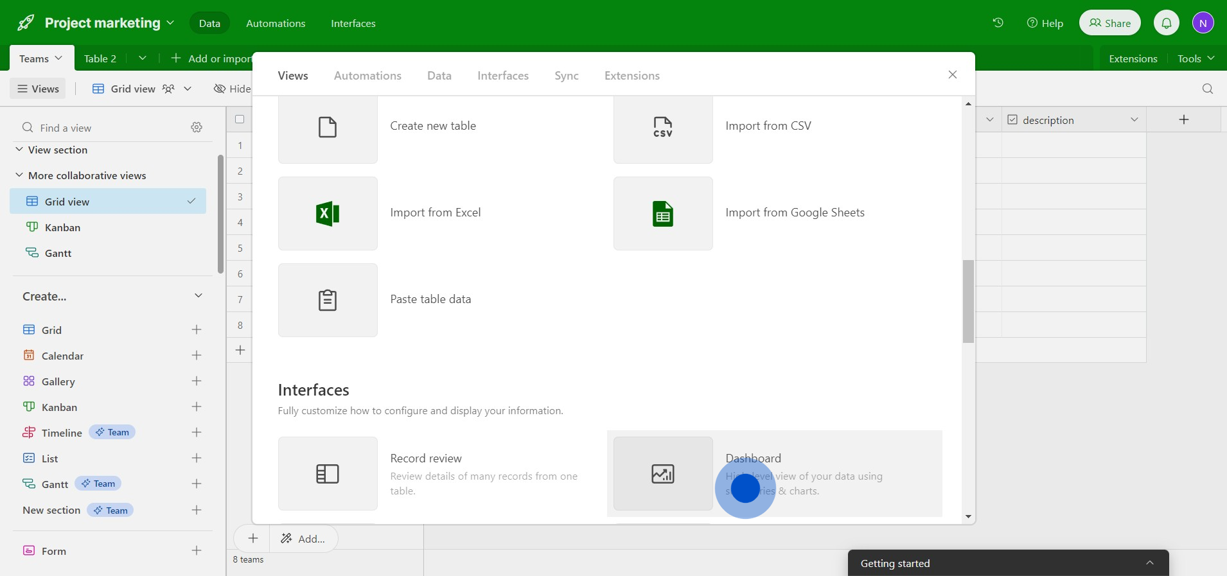Select Grid view in sidebar list
This screenshot has height=576, width=1227.
108,201
